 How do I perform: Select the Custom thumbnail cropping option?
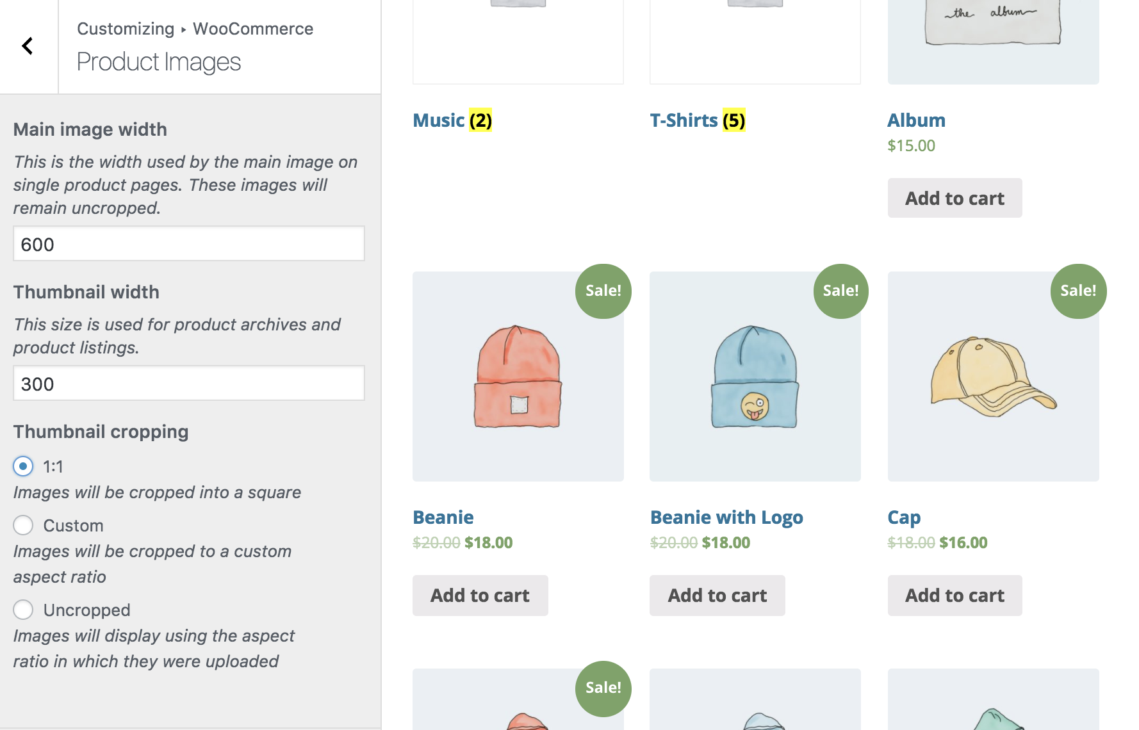pos(23,525)
